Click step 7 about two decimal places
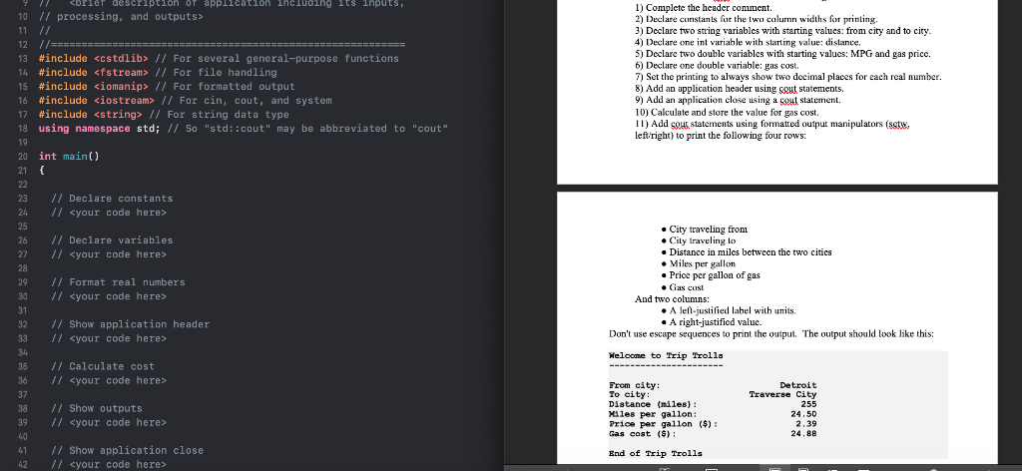 click(788, 77)
